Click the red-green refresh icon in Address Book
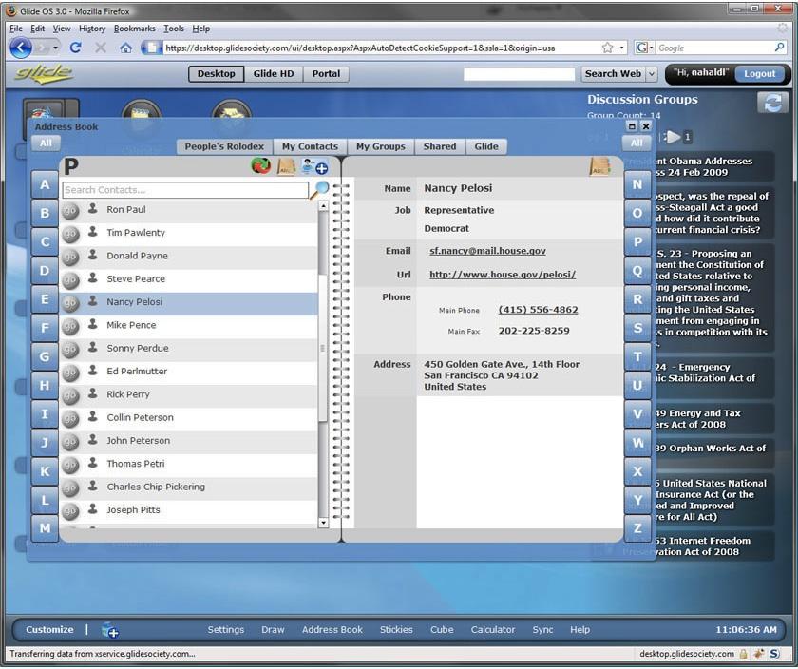Screen dimensions: 798x669 coord(261,166)
